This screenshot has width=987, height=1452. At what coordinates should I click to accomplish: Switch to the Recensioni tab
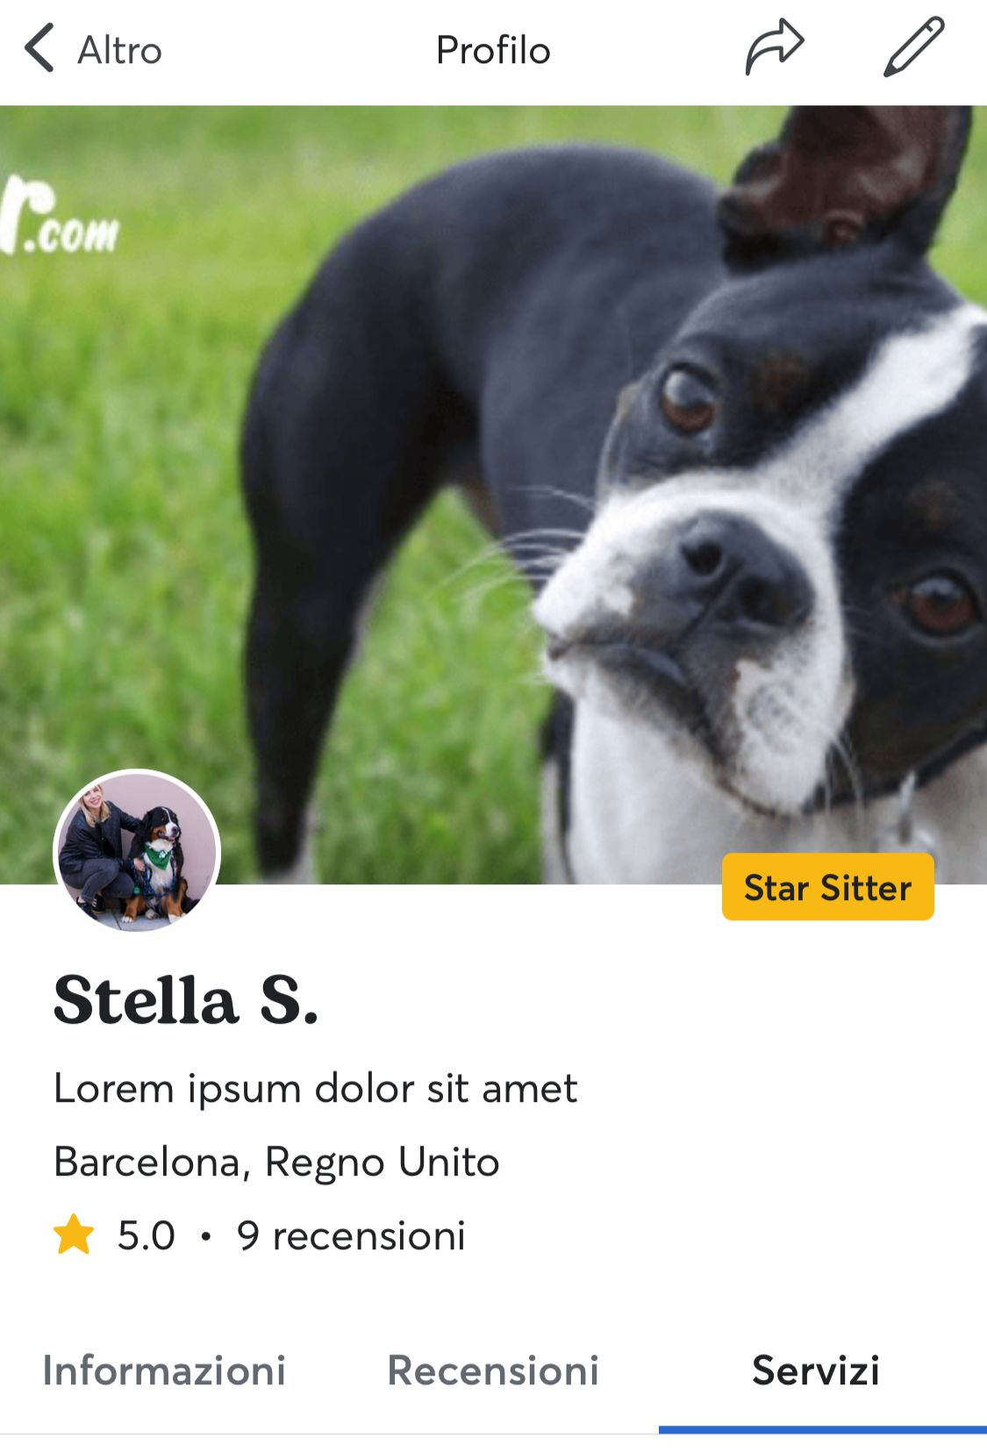coord(493,1370)
